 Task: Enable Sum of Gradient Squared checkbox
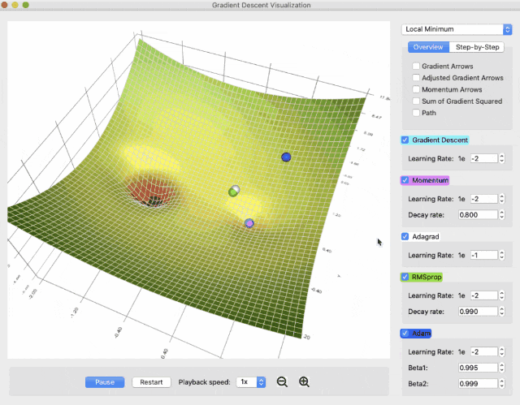(x=416, y=101)
